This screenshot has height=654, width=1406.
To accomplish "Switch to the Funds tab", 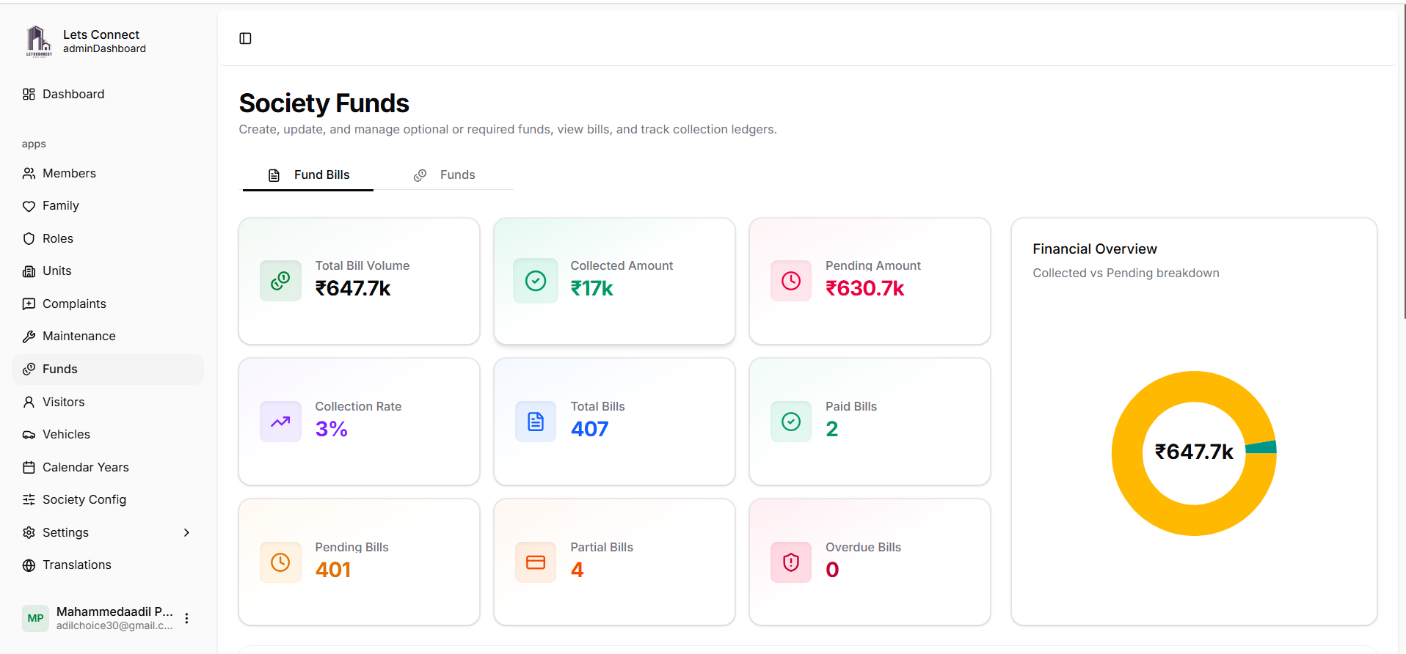I will tap(444, 175).
